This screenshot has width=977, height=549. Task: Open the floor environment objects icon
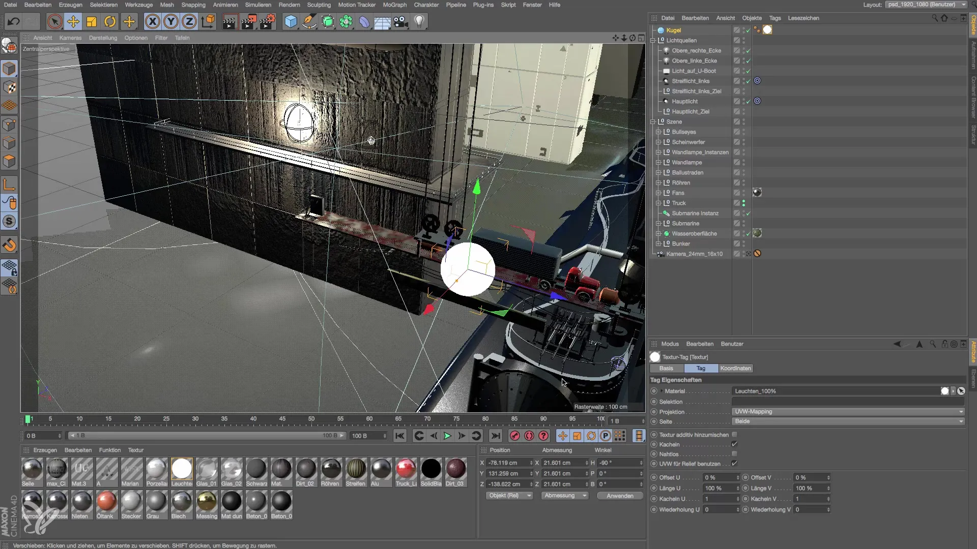point(382,21)
